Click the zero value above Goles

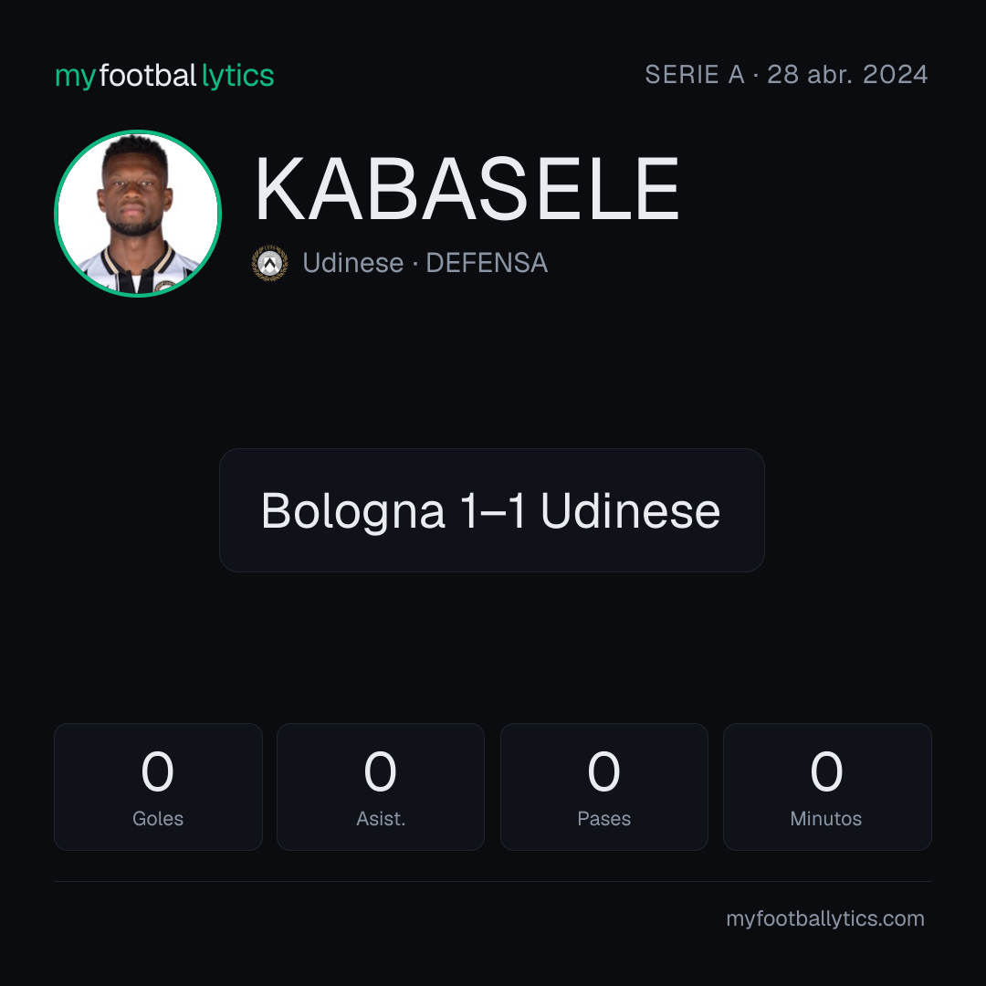pyautogui.click(x=157, y=771)
